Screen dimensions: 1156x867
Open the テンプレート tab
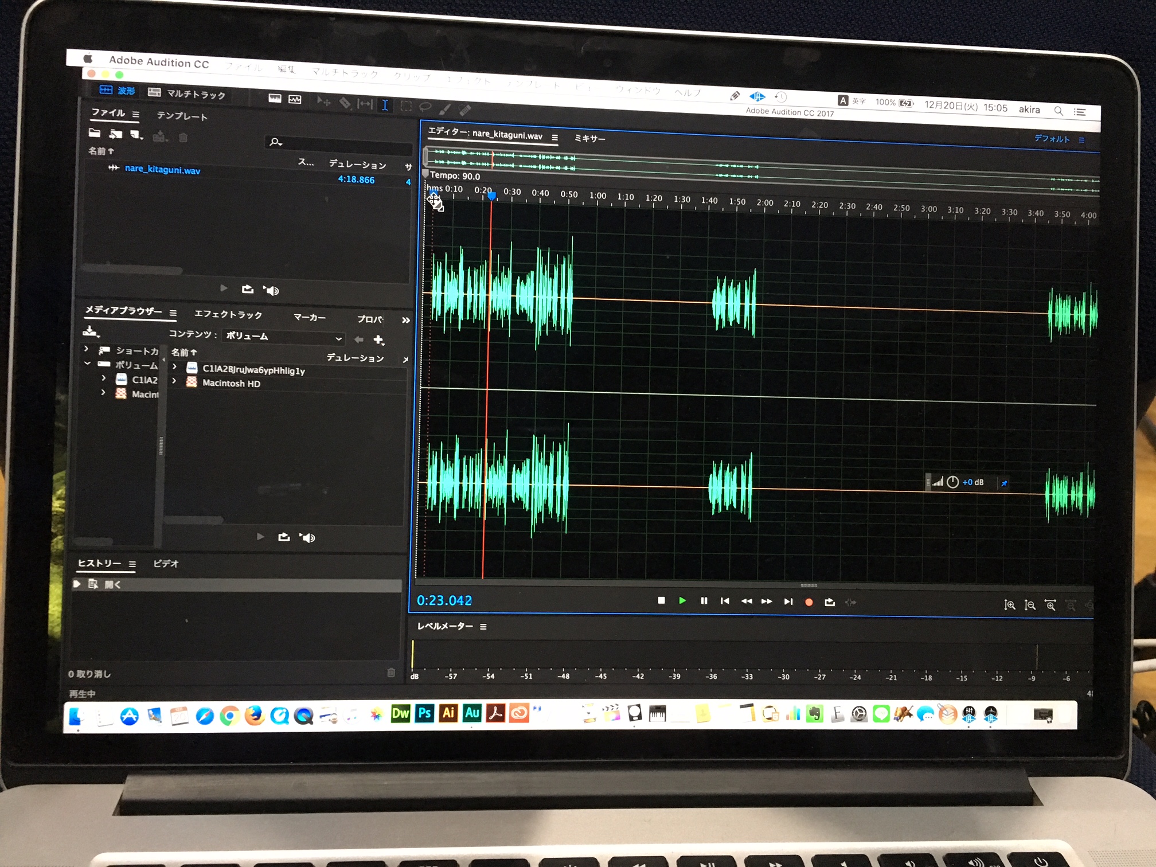click(182, 116)
